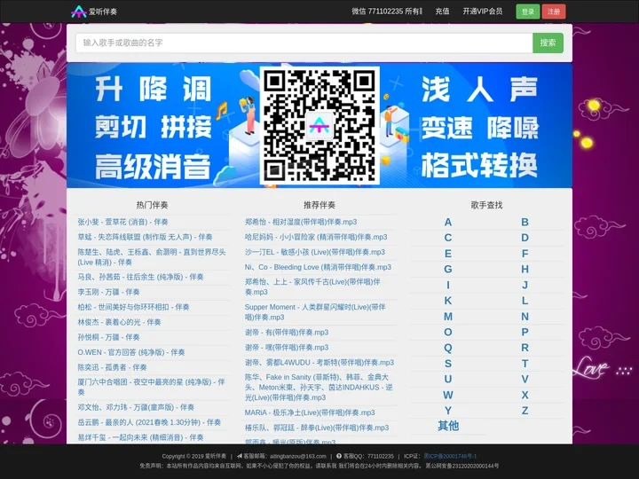The image size is (639, 479).
Task: Open 李玉刚 - 万疆 - 伴奏
Action: (x=108, y=292)
